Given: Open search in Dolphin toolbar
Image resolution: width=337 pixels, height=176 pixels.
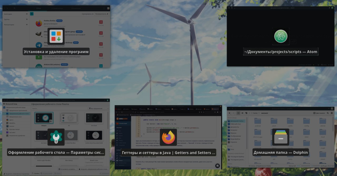Looking at the screenshot, I should [x=328, y=113].
